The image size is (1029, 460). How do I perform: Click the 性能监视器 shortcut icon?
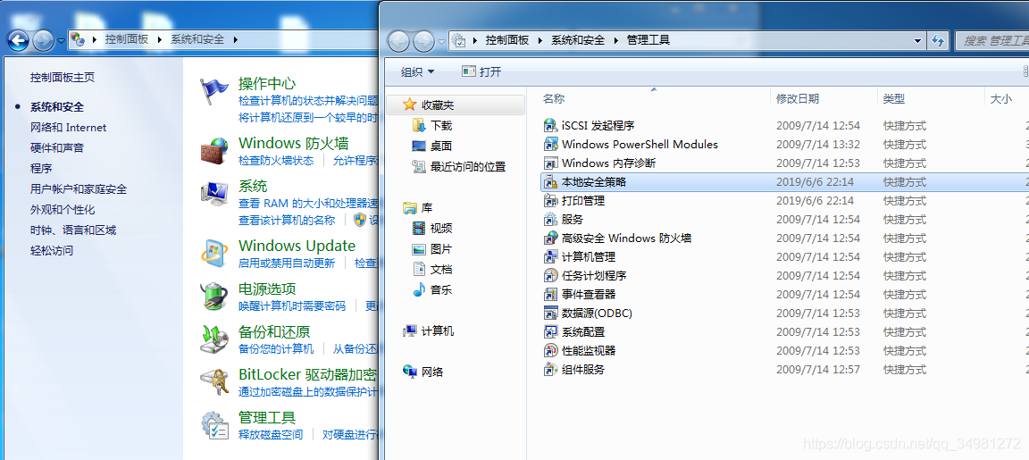click(551, 350)
